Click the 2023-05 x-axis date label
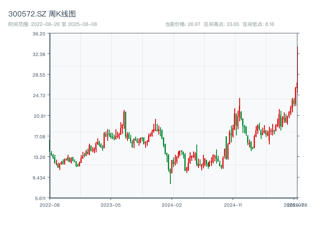 click(111, 205)
